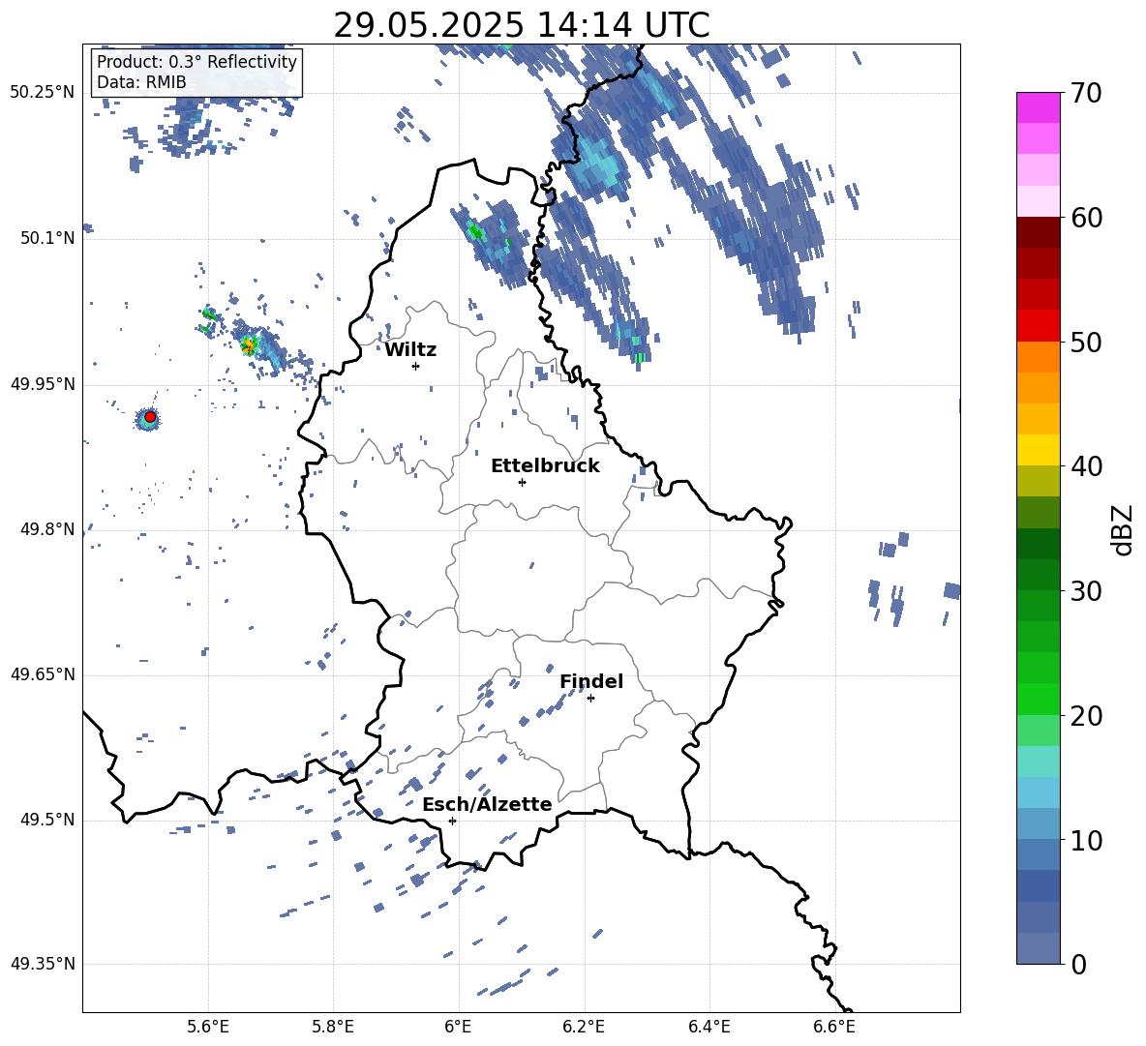Pick the cyan-turquoise swatch below 20
1146x1046 pixels.
point(1039,762)
